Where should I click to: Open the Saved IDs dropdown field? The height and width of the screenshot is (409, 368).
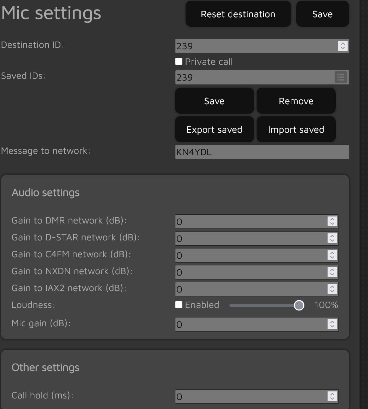254,77
